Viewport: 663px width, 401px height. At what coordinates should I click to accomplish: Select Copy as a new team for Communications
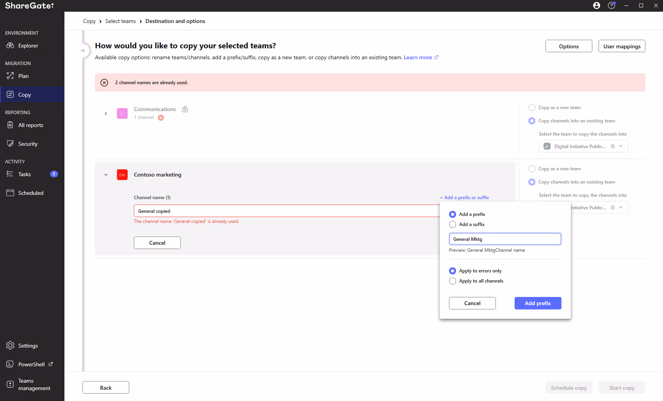pos(532,108)
